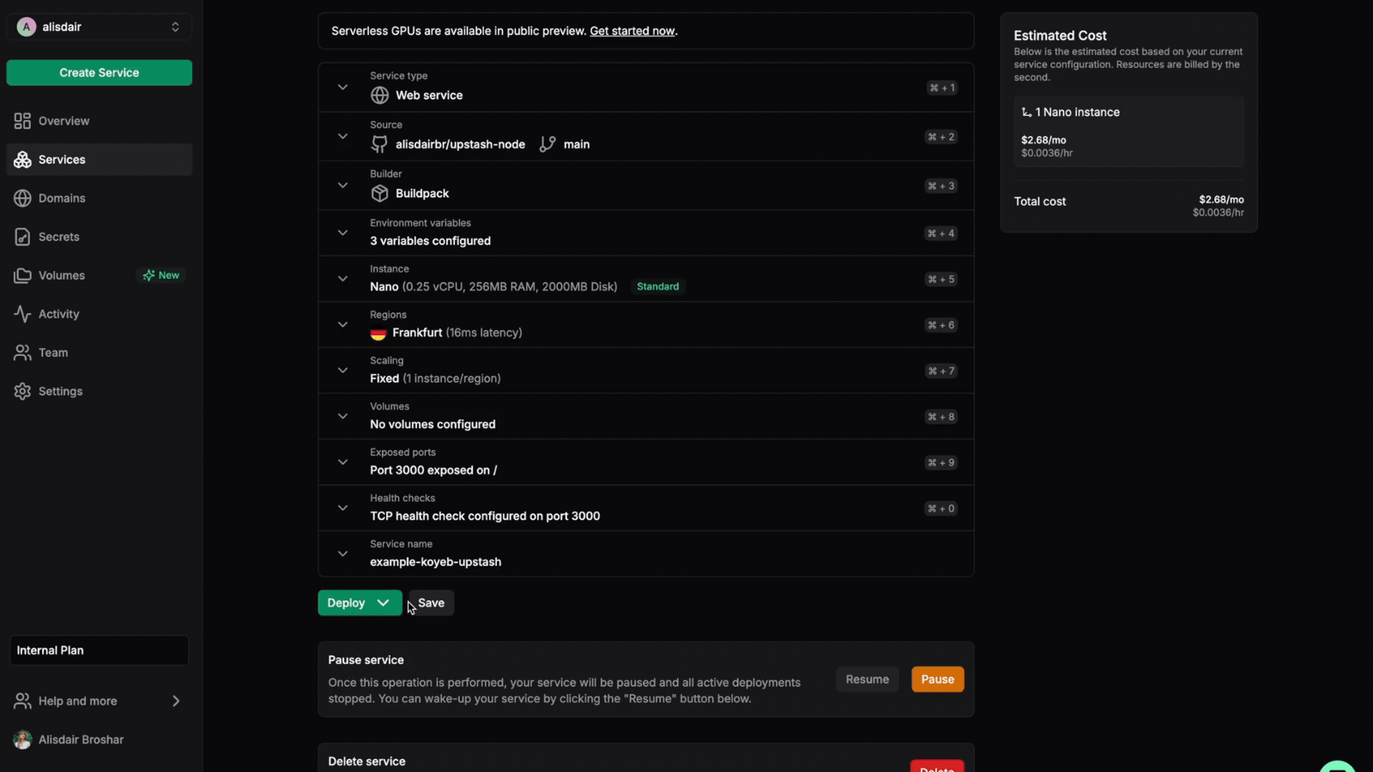Click the Volumes folder icon
1373x772 pixels.
coord(22,275)
